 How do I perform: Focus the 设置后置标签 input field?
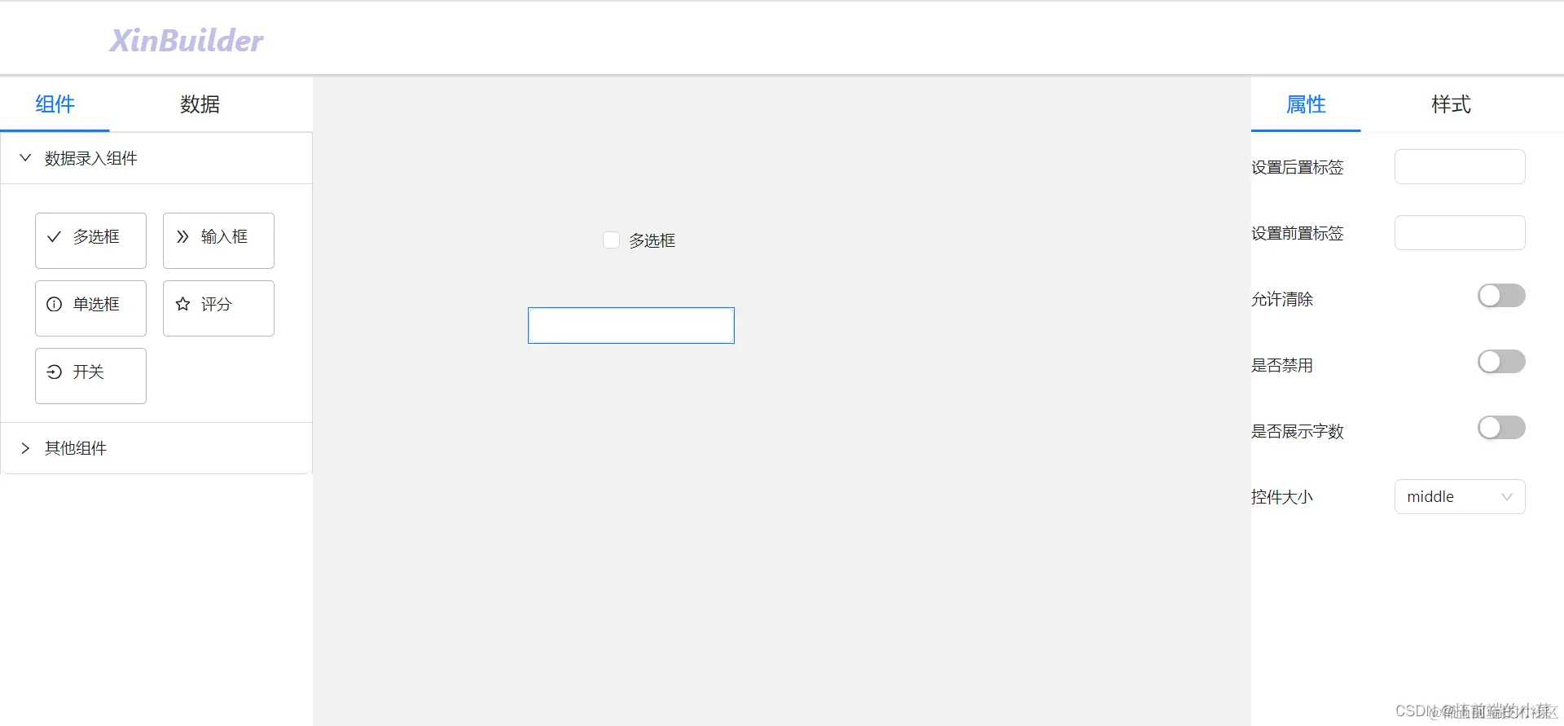tap(1460, 166)
